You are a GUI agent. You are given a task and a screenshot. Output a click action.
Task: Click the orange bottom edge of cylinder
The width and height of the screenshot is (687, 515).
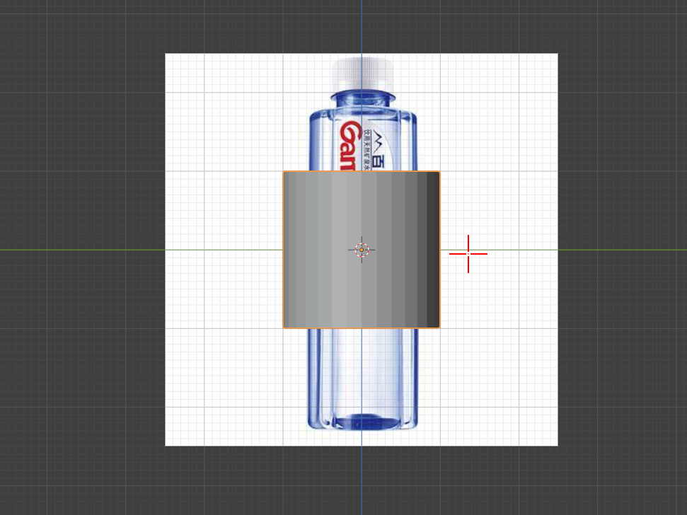tap(362, 328)
